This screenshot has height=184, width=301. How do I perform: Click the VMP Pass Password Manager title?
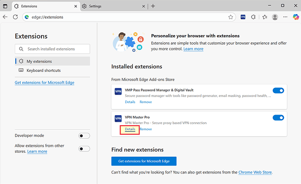(x=159, y=90)
